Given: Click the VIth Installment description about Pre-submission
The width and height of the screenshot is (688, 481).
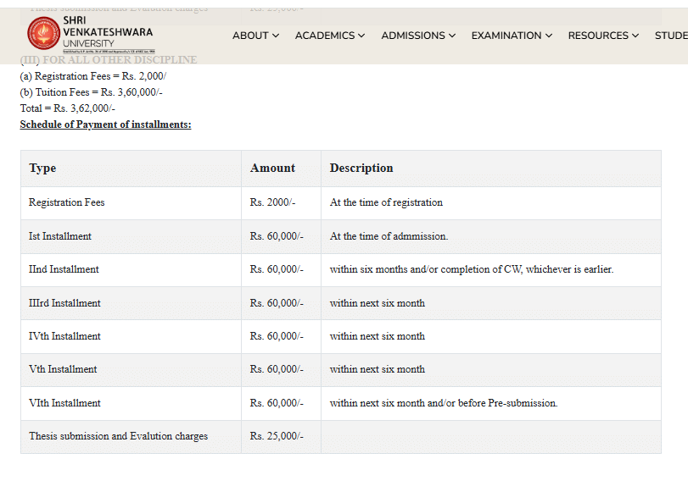Looking at the screenshot, I should click(x=444, y=403).
